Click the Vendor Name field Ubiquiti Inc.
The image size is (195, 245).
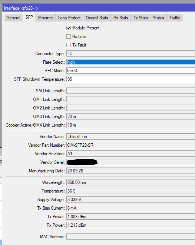point(131,137)
